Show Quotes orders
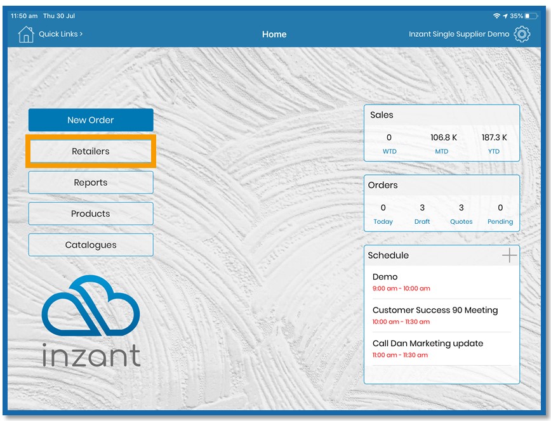The height and width of the screenshot is (421, 551). (461, 214)
